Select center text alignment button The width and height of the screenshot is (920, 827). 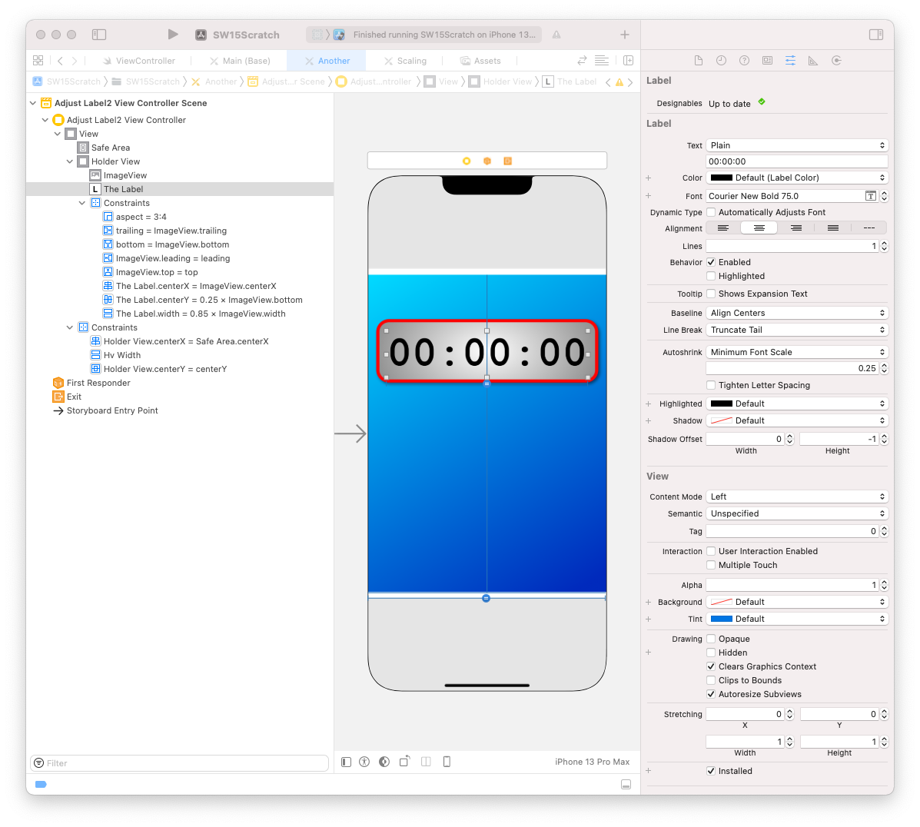tap(759, 228)
